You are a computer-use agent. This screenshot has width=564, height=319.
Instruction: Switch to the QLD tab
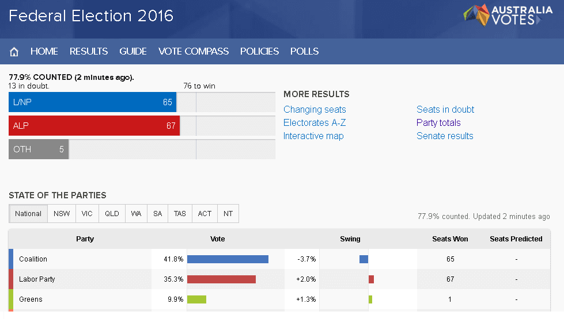coord(112,213)
